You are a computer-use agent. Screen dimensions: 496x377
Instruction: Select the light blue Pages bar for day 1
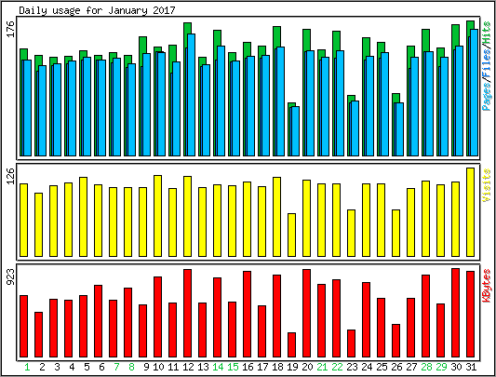[28, 108]
